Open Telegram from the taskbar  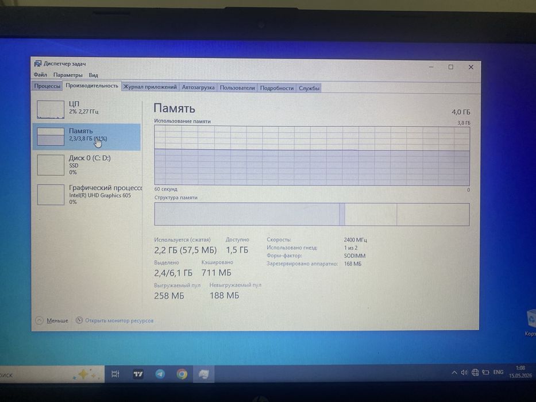[x=160, y=374]
